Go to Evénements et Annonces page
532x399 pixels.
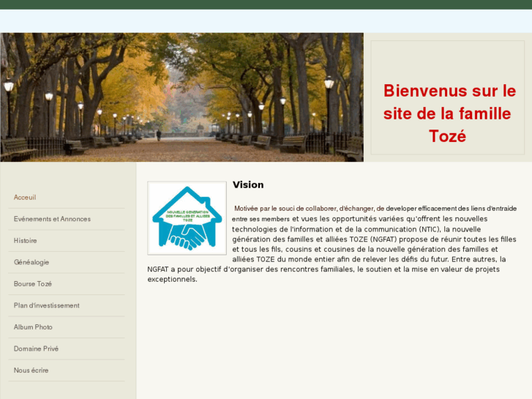click(52, 219)
